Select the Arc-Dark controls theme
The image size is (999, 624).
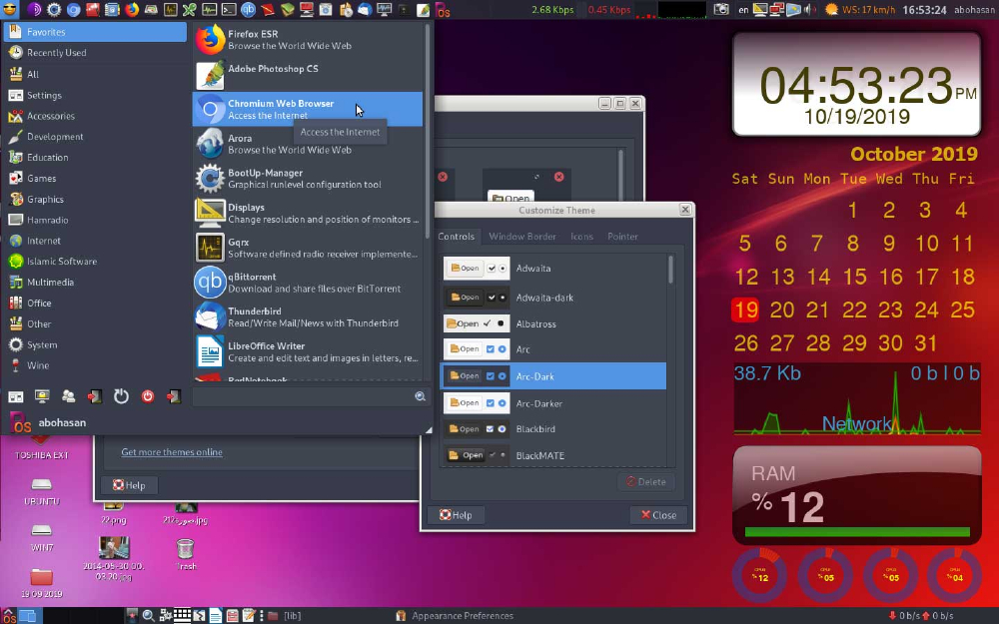point(553,376)
